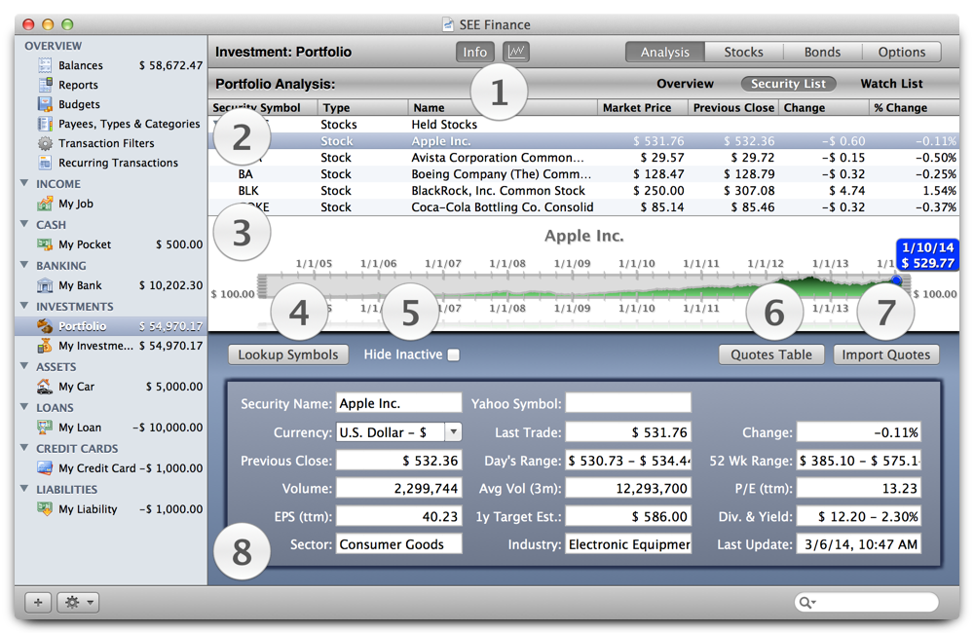Select the Budgets icon in Overview
Image resolution: width=974 pixels, height=633 pixels.
(x=45, y=104)
